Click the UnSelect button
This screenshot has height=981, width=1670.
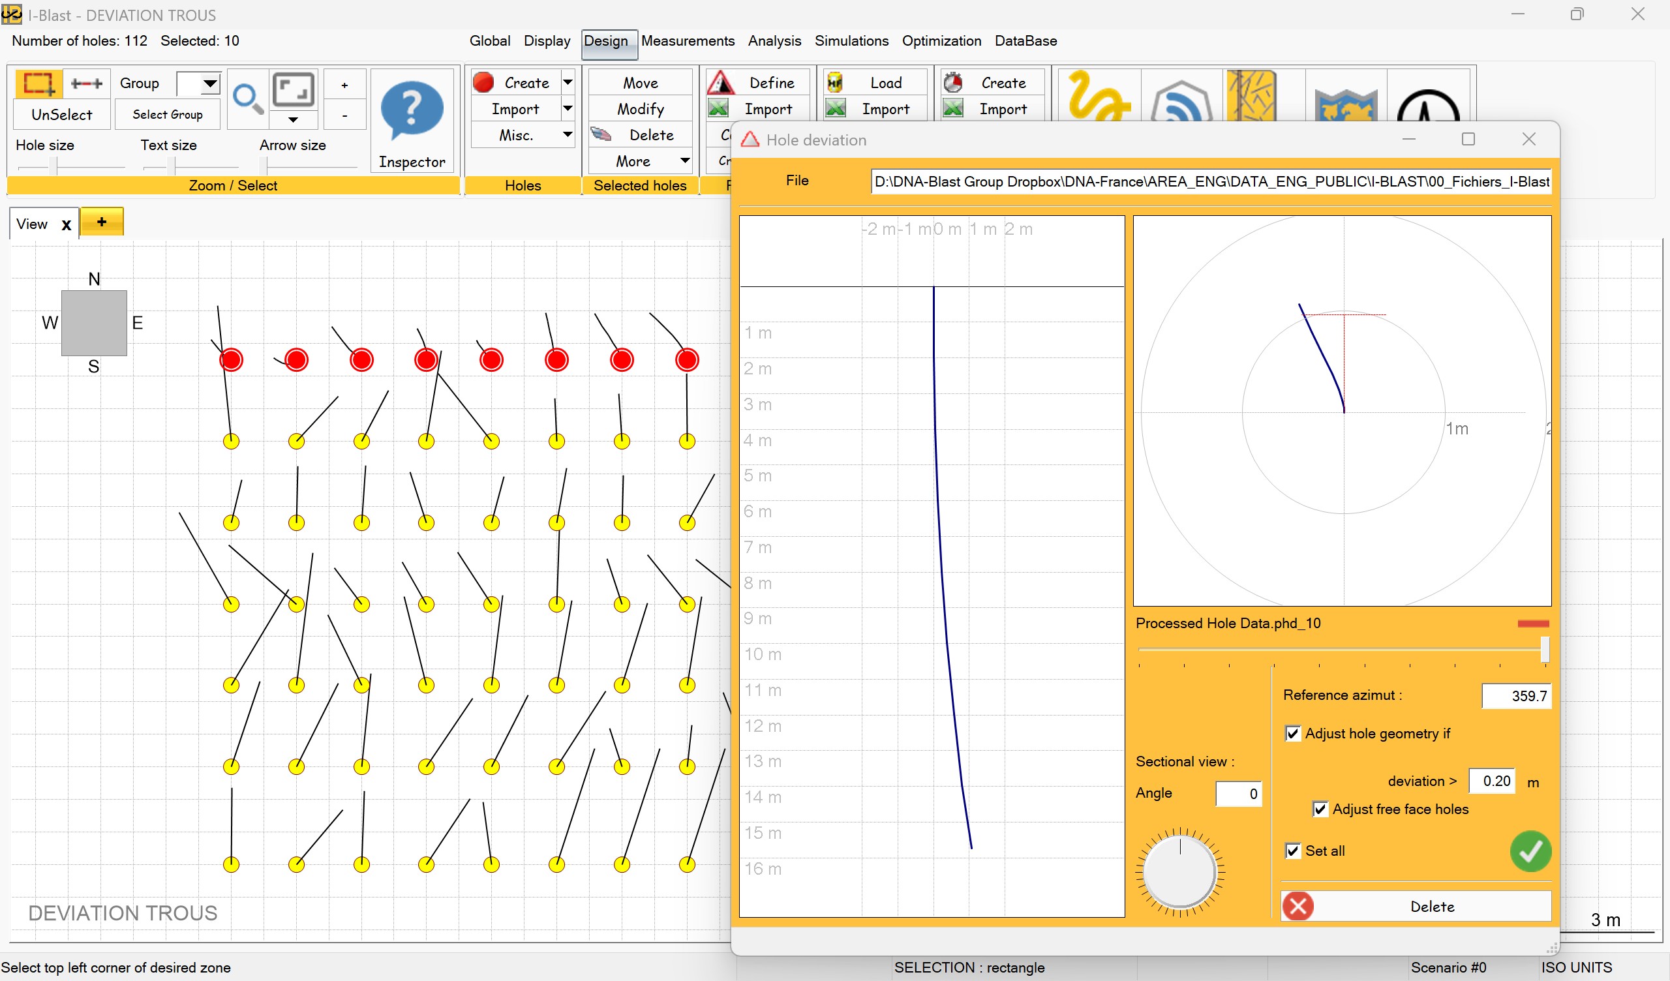coord(60,114)
